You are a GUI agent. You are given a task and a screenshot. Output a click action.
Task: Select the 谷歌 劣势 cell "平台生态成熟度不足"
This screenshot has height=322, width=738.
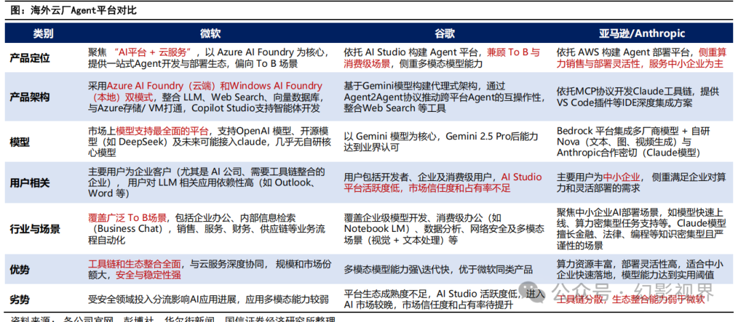[x=444, y=298]
